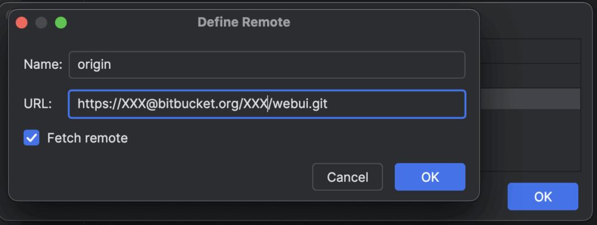Click the top row of background table

pyautogui.click(x=530, y=51)
